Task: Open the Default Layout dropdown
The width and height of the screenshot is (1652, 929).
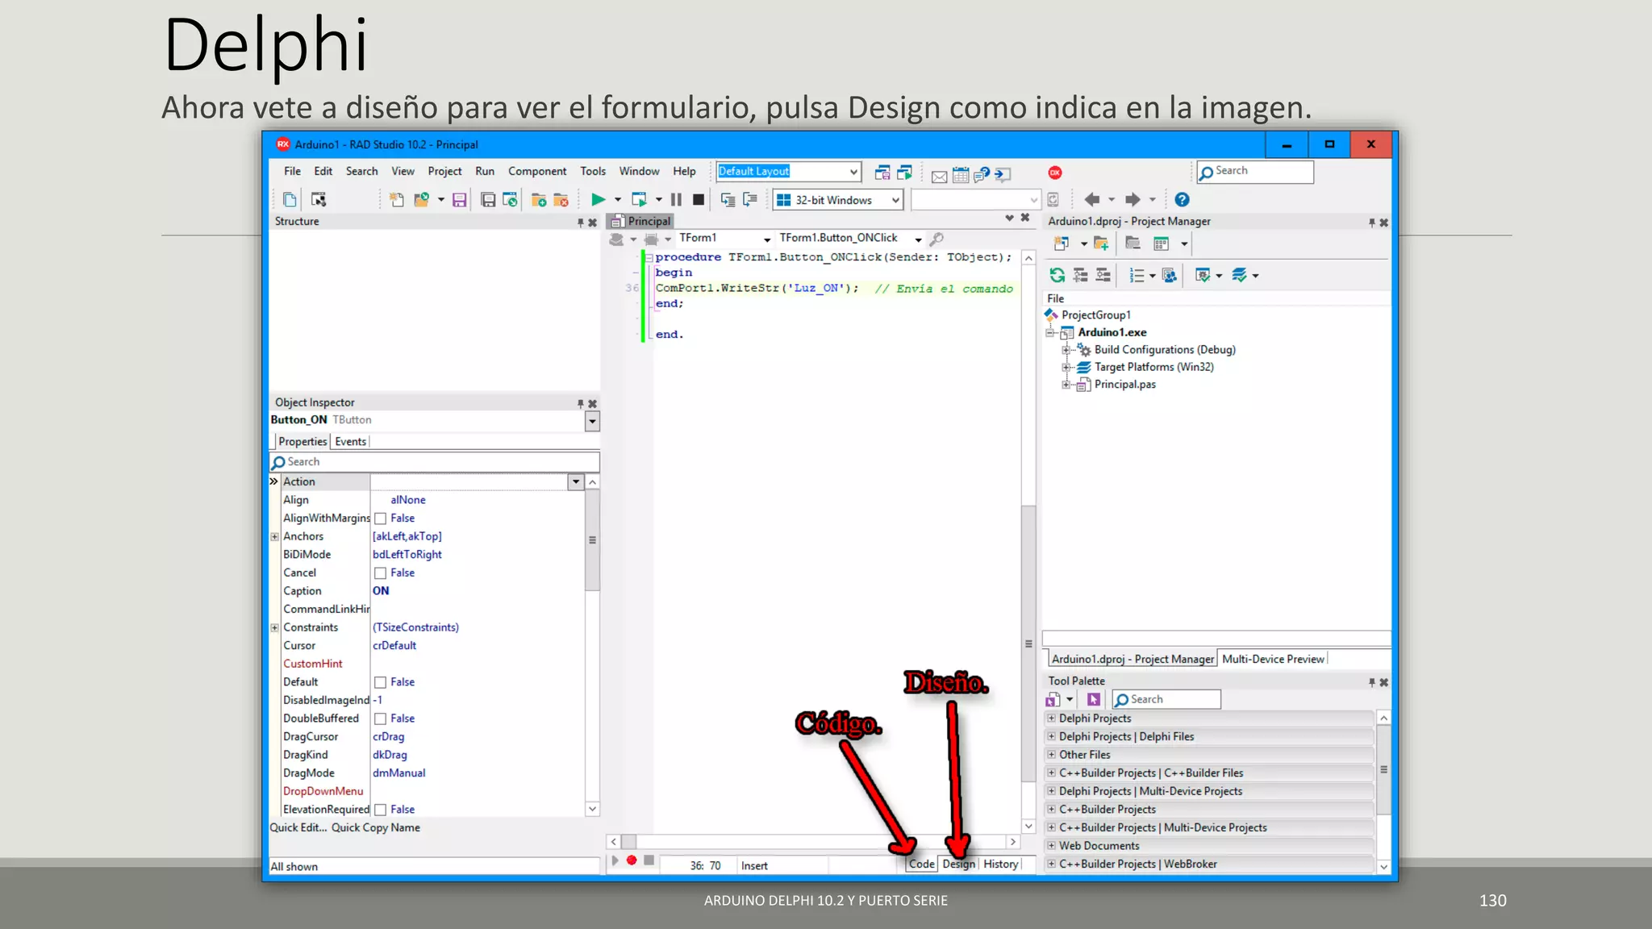Action: click(853, 171)
